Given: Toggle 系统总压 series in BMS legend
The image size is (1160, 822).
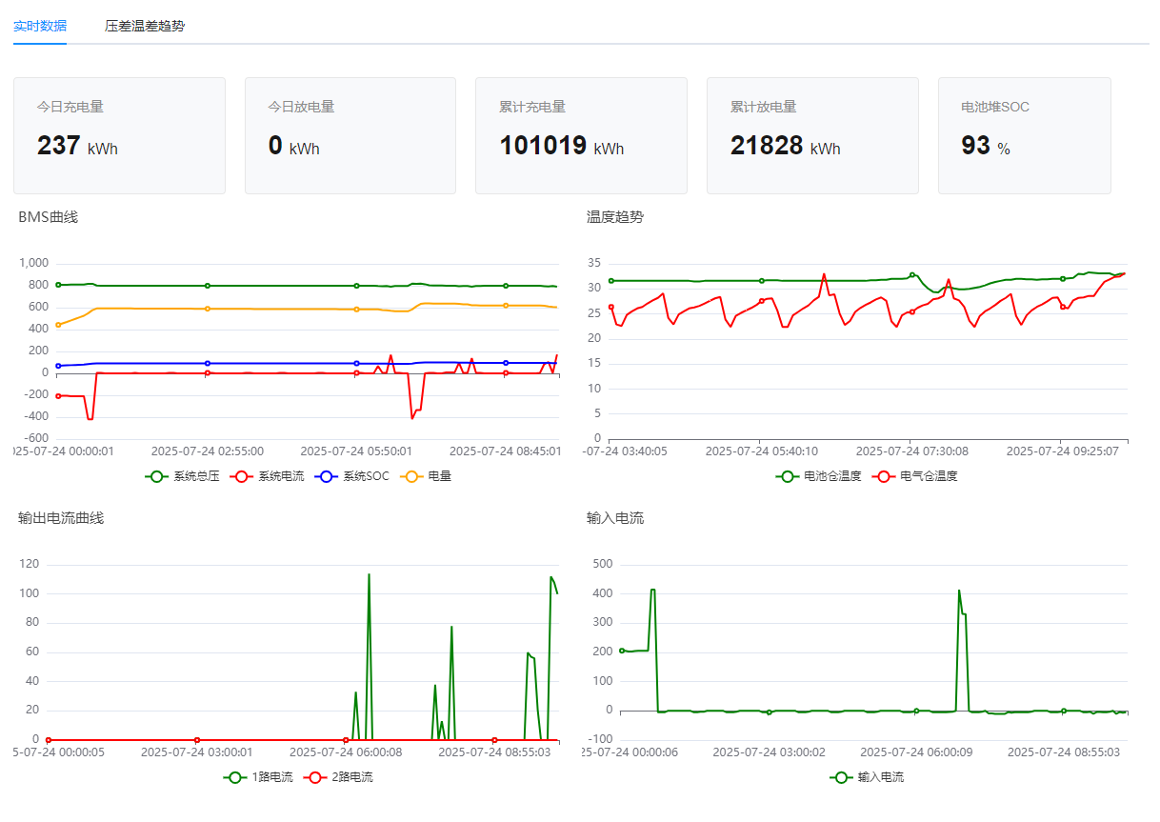Looking at the screenshot, I should point(183,476).
